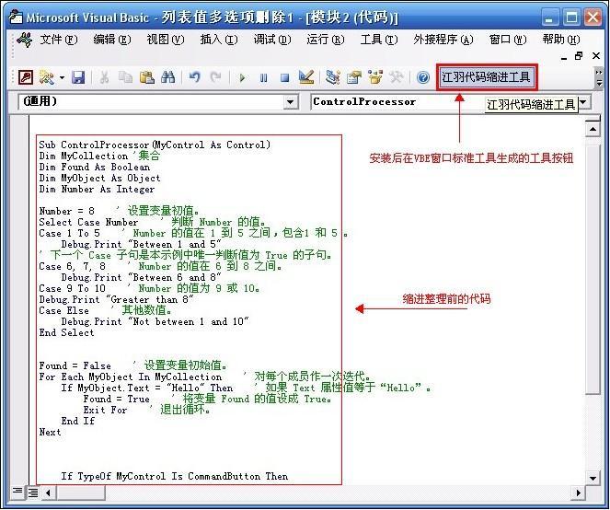Click the 江羽代码缩进工具 toolbar button

486,77
